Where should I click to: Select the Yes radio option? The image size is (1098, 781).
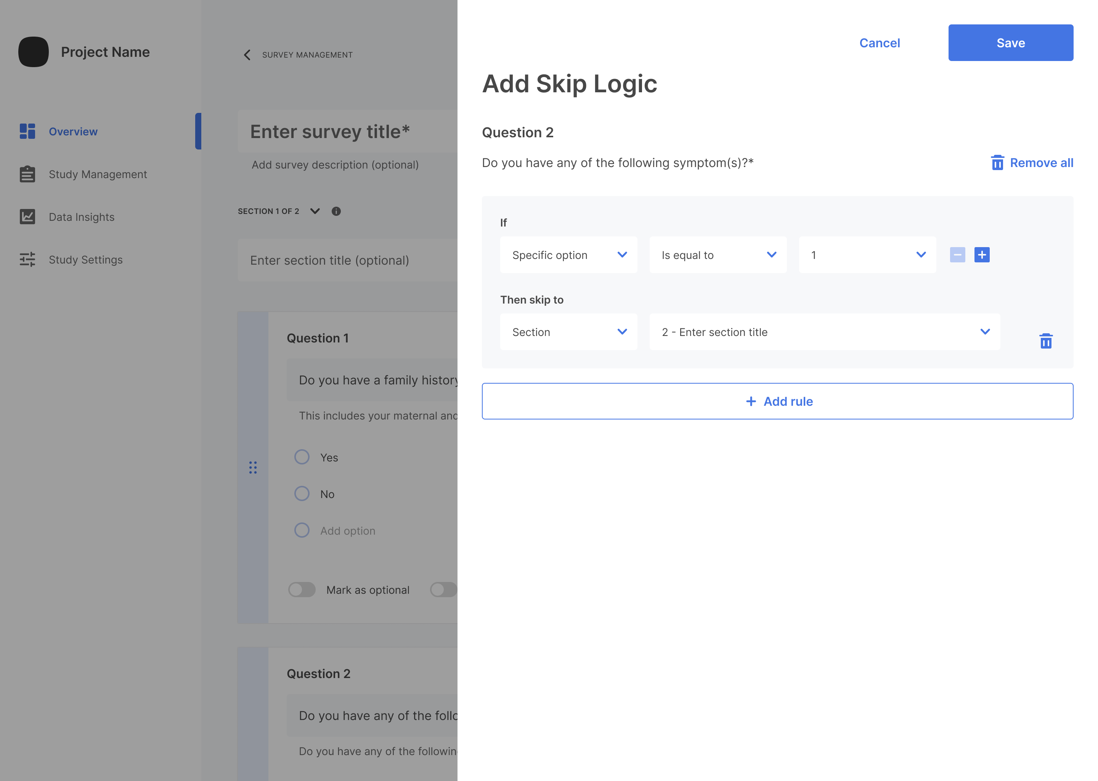click(302, 457)
